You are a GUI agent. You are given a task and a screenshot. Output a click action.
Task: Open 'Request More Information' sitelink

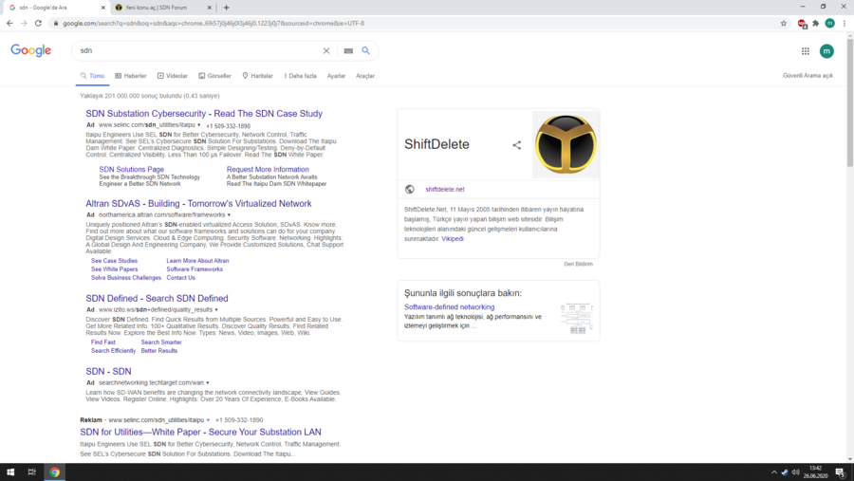click(x=268, y=170)
